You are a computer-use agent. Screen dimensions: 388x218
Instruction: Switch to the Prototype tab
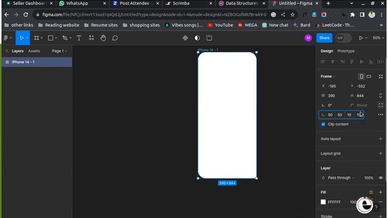pyautogui.click(x=346, y=51)
